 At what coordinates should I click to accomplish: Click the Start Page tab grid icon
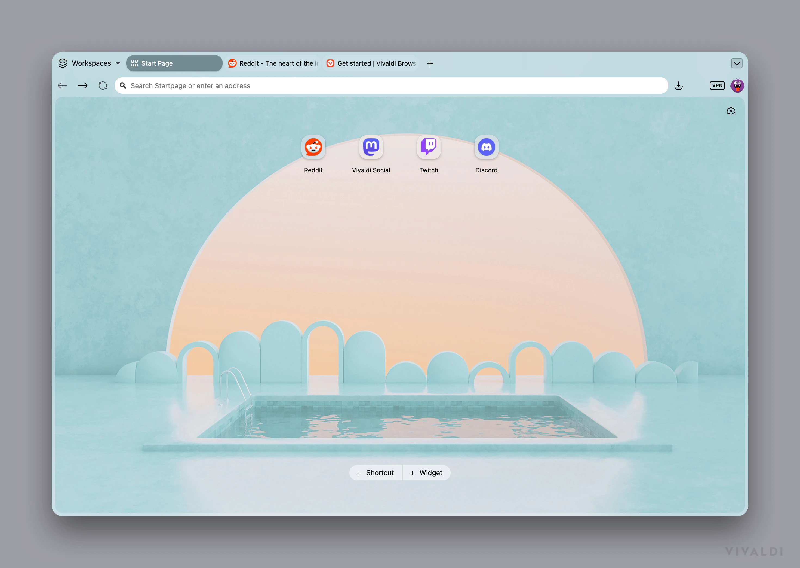coord(134,63)
